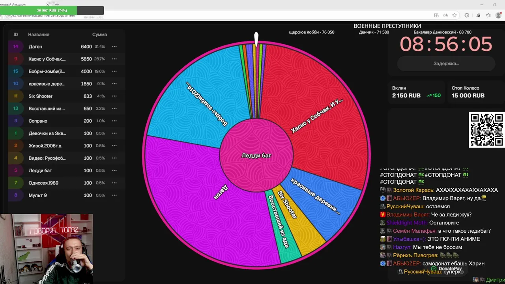505x284 pixels.
Task: Click the DonatePay logo icon
Action: [434, 269]
